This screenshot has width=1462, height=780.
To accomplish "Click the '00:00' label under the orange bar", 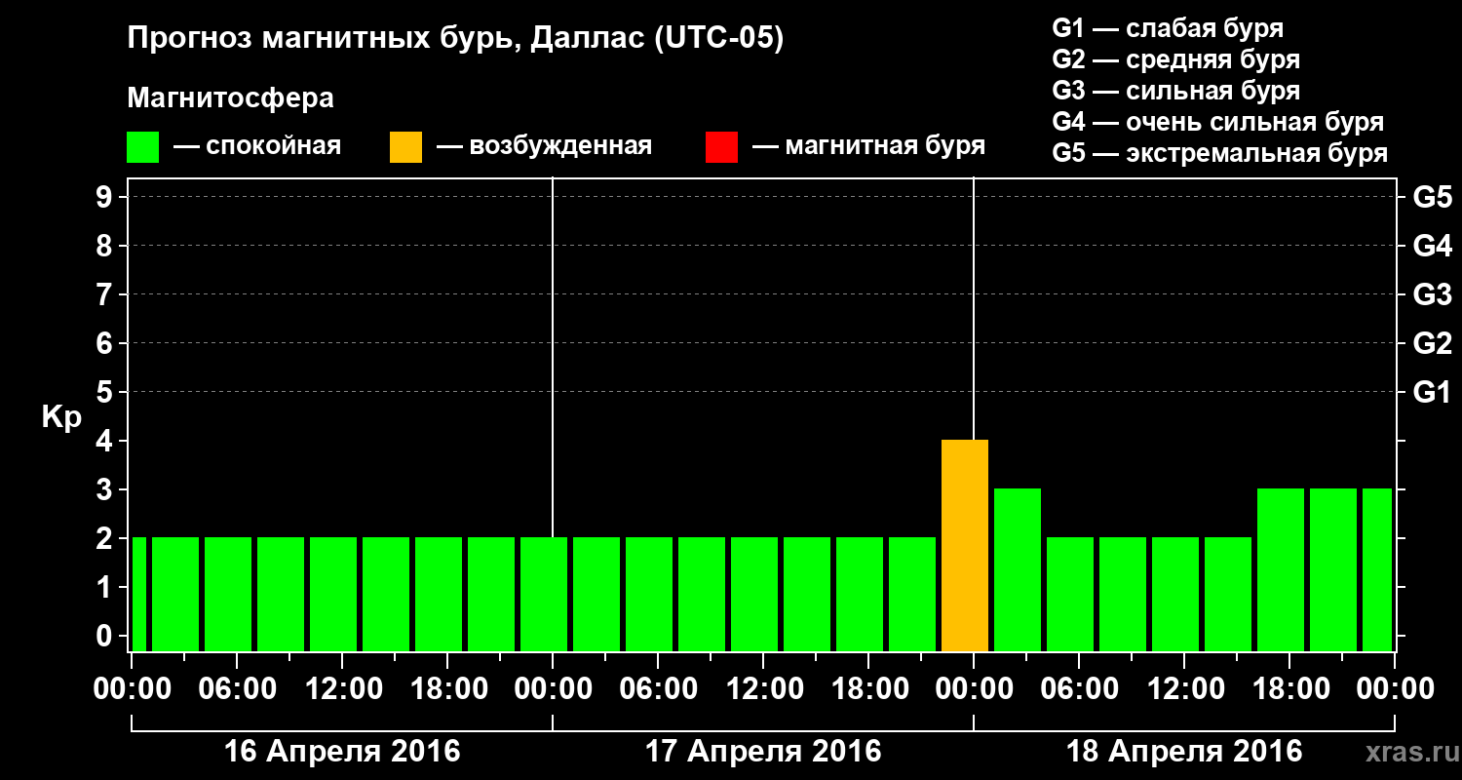I will click(x=974, y=689).
